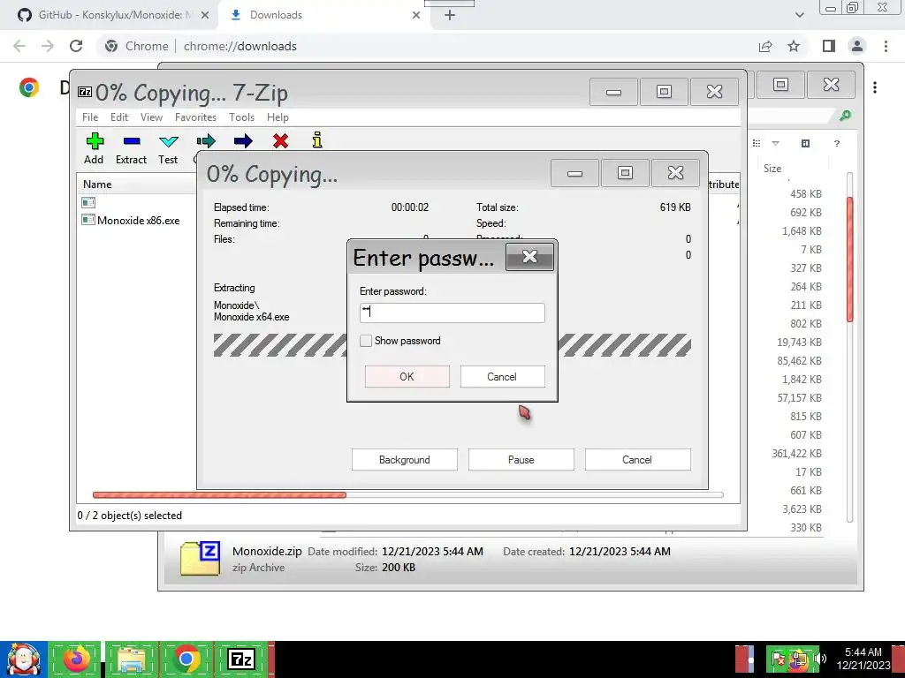Open the Santa start button

[23, 659]
